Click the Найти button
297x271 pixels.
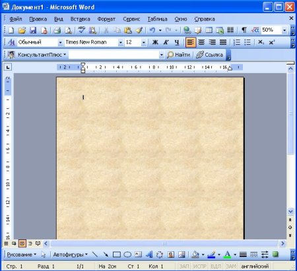(x=179, y=55)
